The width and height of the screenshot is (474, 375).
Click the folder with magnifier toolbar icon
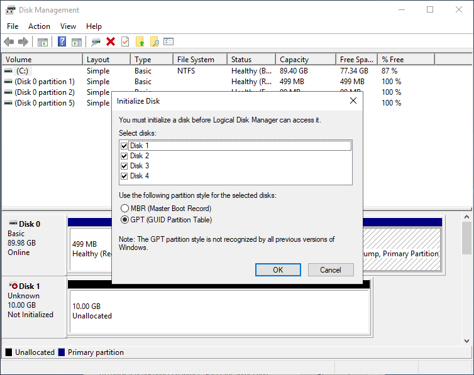coord(154,41)
